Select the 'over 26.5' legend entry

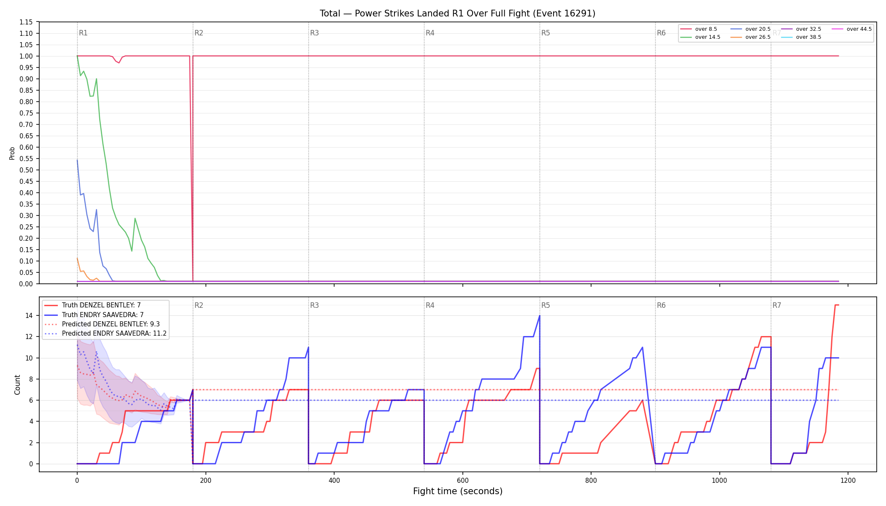[750, 37]
